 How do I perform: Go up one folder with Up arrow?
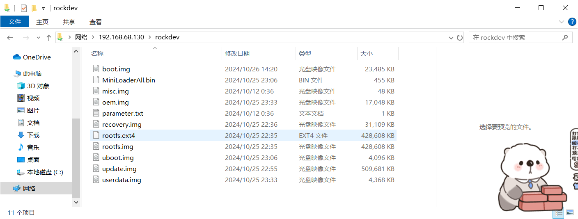click(x=48, y=37)
